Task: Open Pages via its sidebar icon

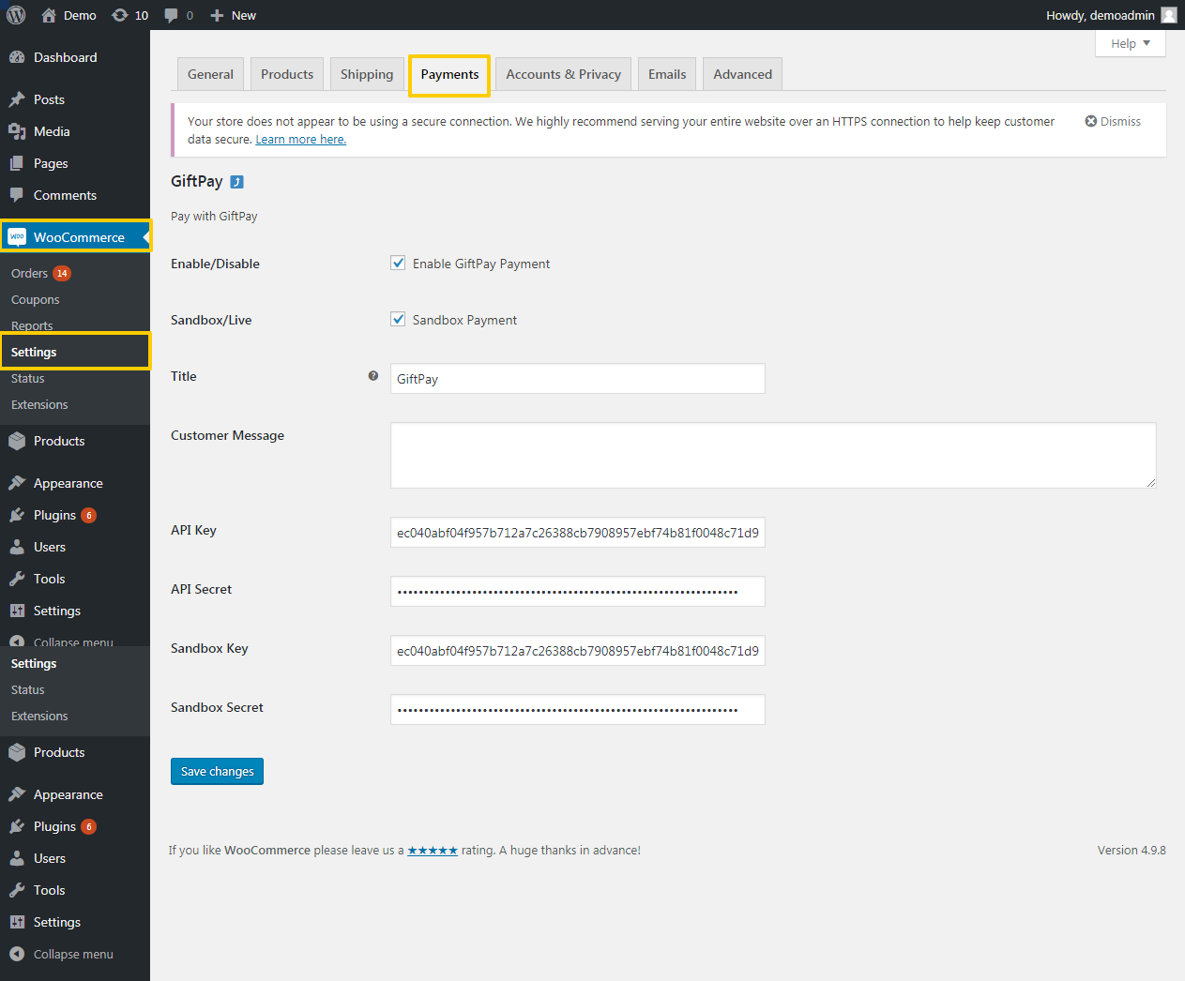Action: (17, 163)
